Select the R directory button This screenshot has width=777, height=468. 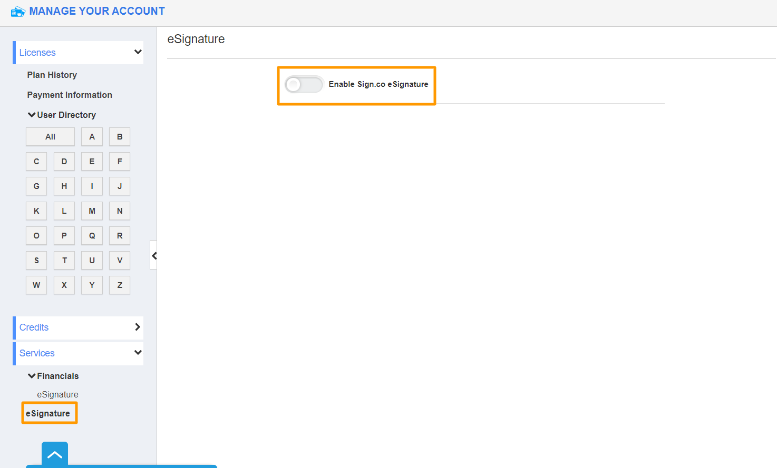click(x=120, y=236)
